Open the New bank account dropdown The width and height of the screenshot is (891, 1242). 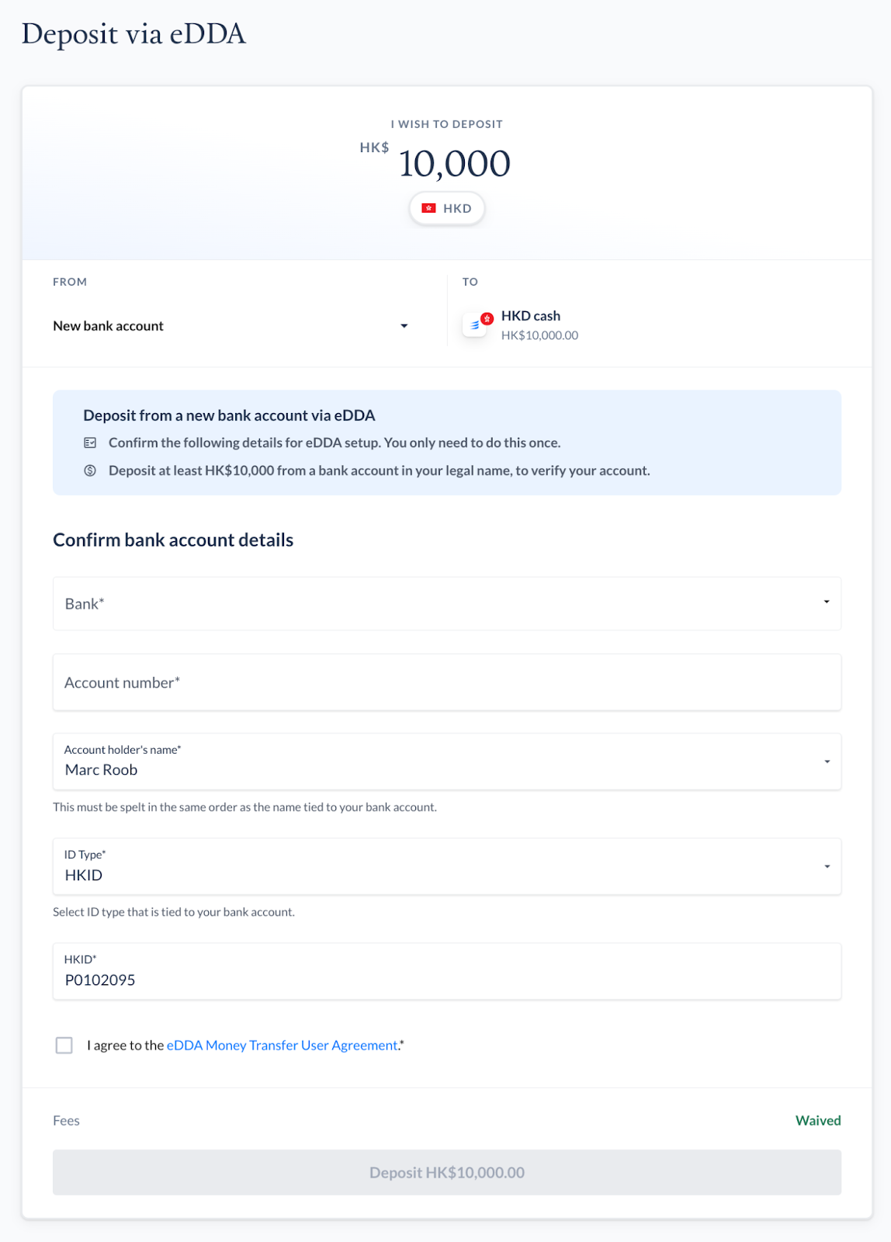pos(231,326)
